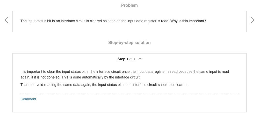Viewport: 259px width, 115px height.
Task: Go to the previous problem arrow
Action: pyautogui.click(x=7, y=20)
